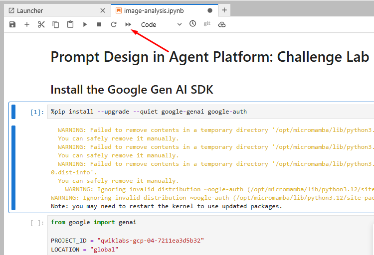Switch to the Launcher tab

(57, 10)
